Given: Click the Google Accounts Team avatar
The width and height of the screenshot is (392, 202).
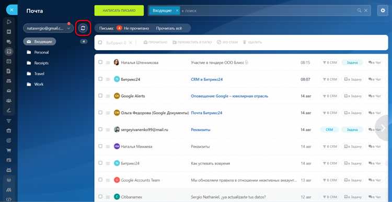Looking at the screenshot, I should pyautogui.click(x=117, y=180).
